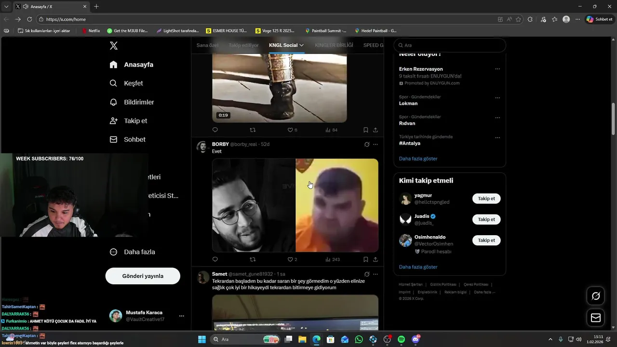
Task: Open Mustafa Karaca account options menu
Action: click(182, 316)
